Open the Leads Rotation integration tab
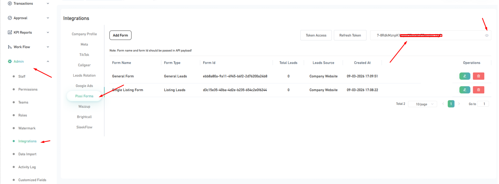The height and width of the screenshot is (184, 499). pos(84,75)
